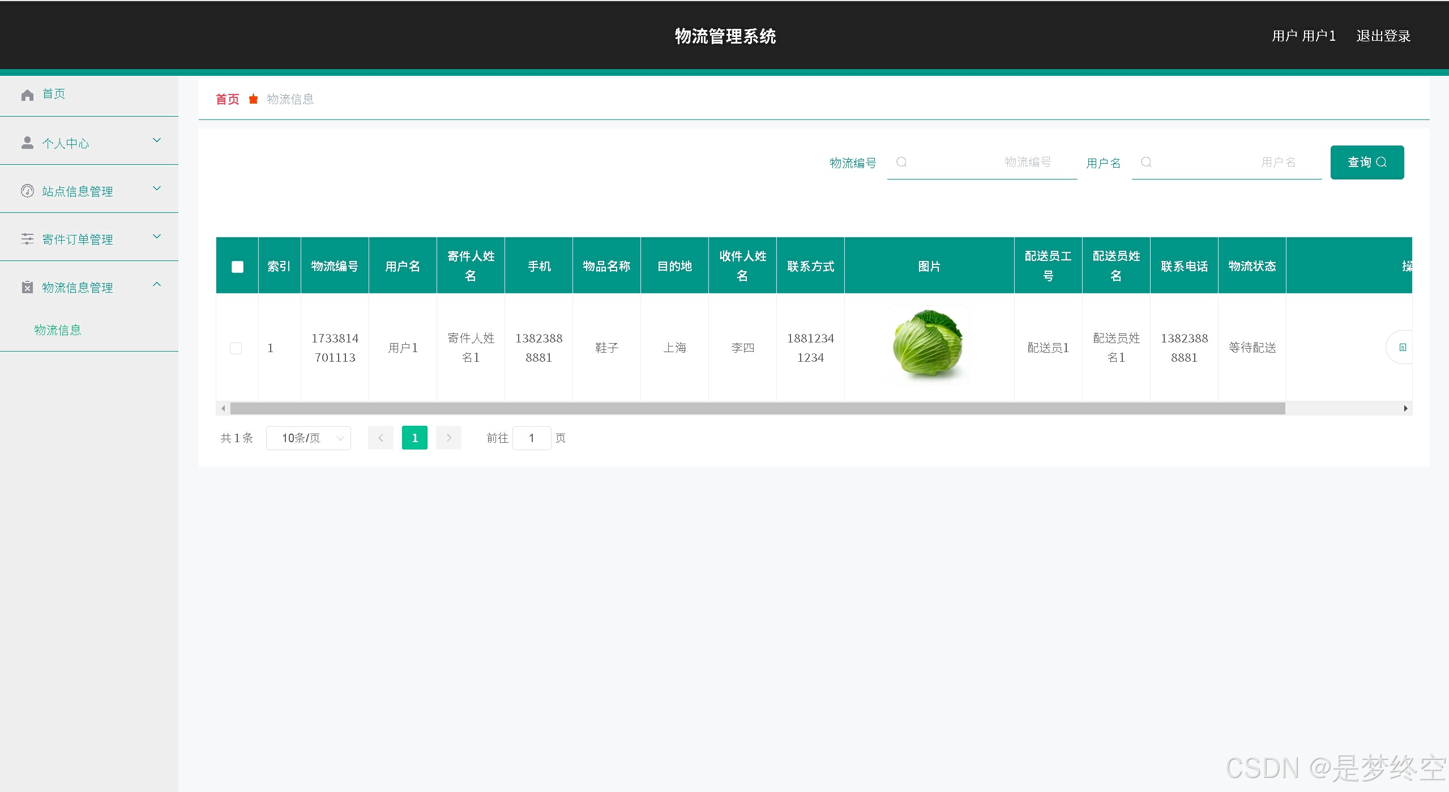The image size is (1449, 792).
Task: Expand the 个人中心 menu chevron
Action: coord(157,140)
